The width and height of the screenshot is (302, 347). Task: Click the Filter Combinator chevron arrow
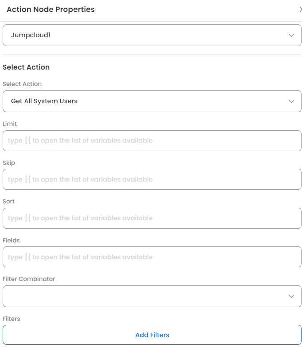click(291, 296)
